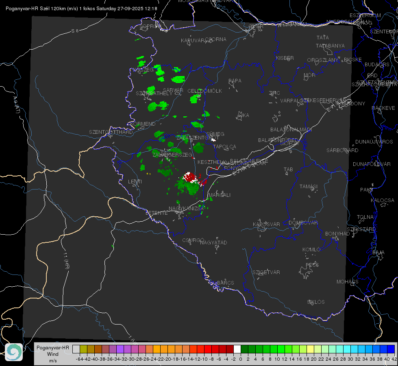Click the PAPA city label
The image size is (398, 366).
pyautogui.click(x=235, y=81)
